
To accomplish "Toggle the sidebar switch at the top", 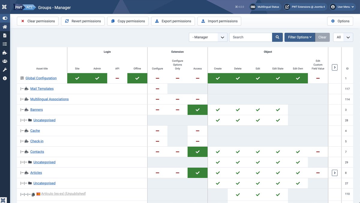I will coord(4,18).
